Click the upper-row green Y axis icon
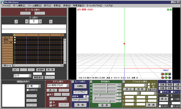181x109 pixels. pos(166,74)
